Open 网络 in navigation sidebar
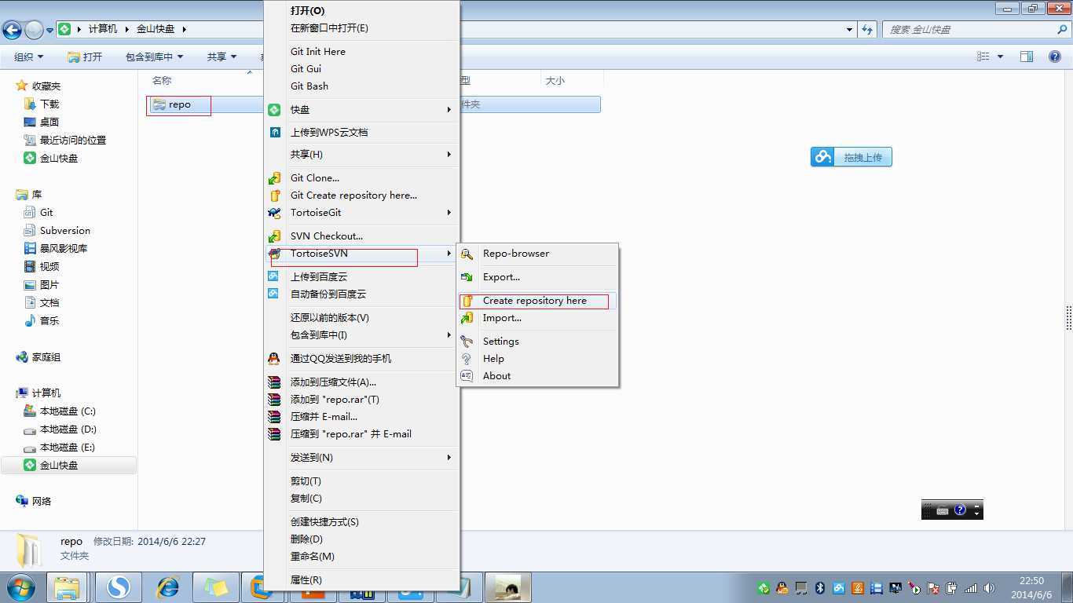 point(41,502)
